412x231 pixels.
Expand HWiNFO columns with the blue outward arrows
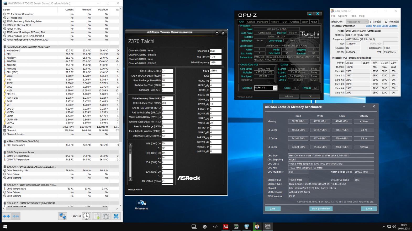tap(6, 216)
